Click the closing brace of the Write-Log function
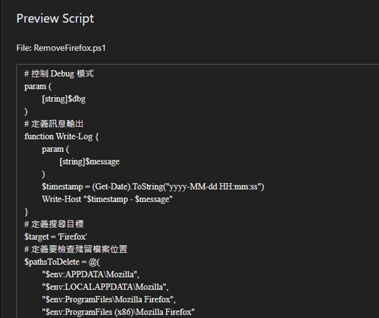The image size is (379, 318). pos(26,212)
